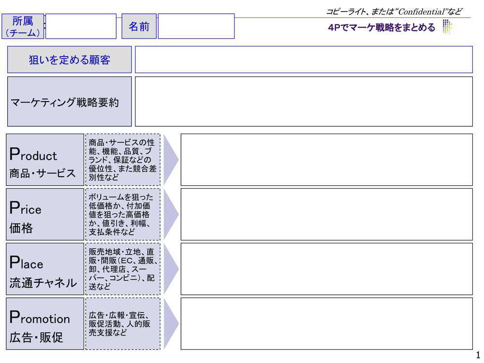Select the Promotion 広告・販促 label box
This screenshot has width=484, height=363.
(x=45, y=324)
